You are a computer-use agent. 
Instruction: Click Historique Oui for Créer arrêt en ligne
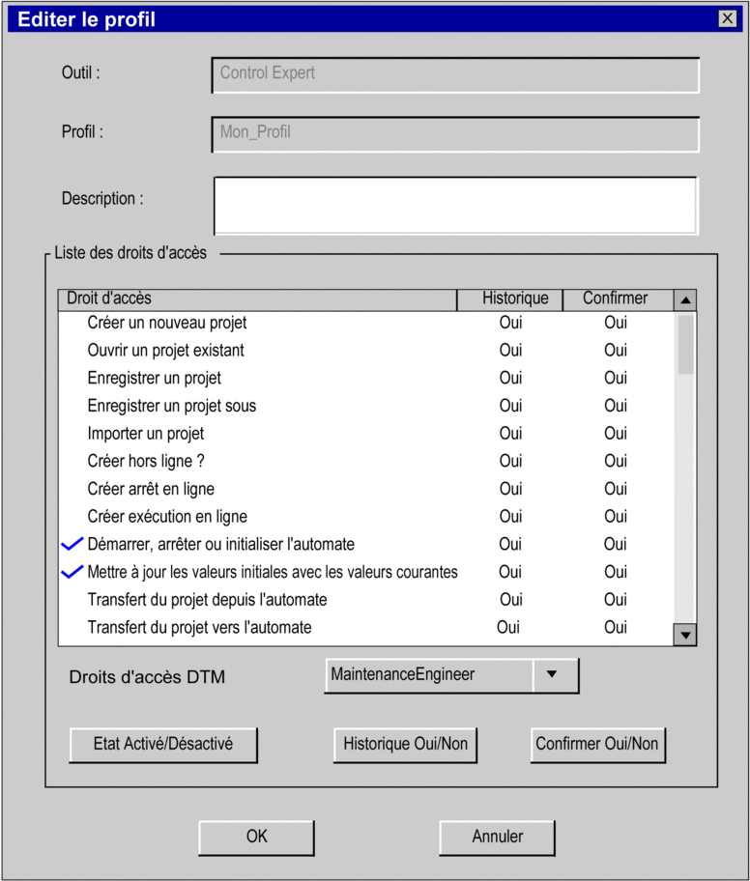[x=510, y=489]
